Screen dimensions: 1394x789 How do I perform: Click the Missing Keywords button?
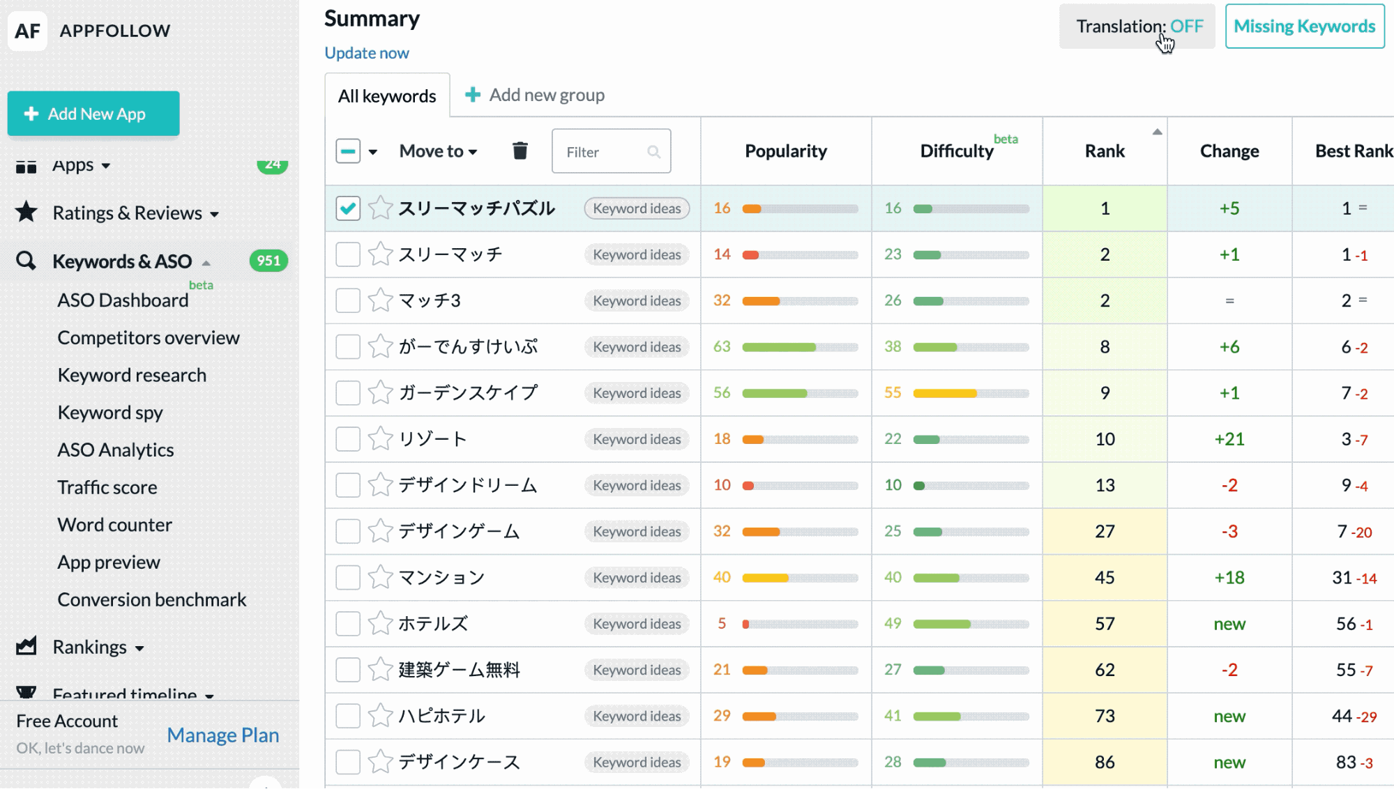pos(1304,26)
